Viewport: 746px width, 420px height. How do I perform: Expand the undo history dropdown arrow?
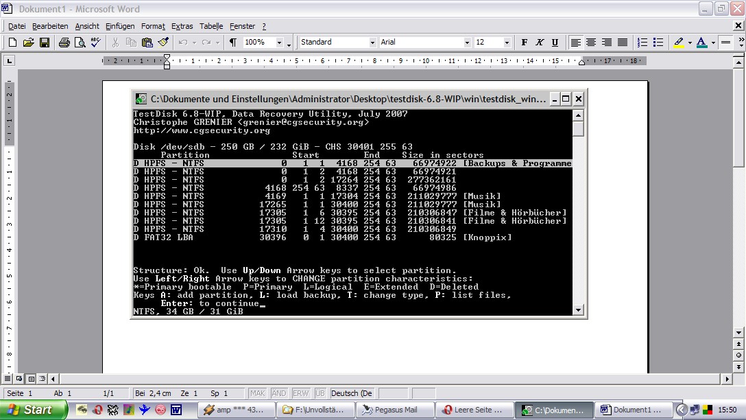click(x=194, y=43)
